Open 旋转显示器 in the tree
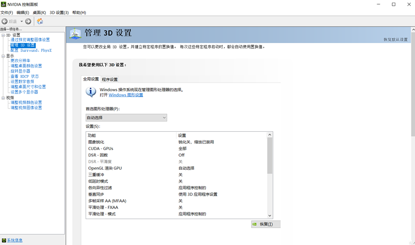Image resolution: width=415 pixels, height=245 pixels. coord(20,71)
